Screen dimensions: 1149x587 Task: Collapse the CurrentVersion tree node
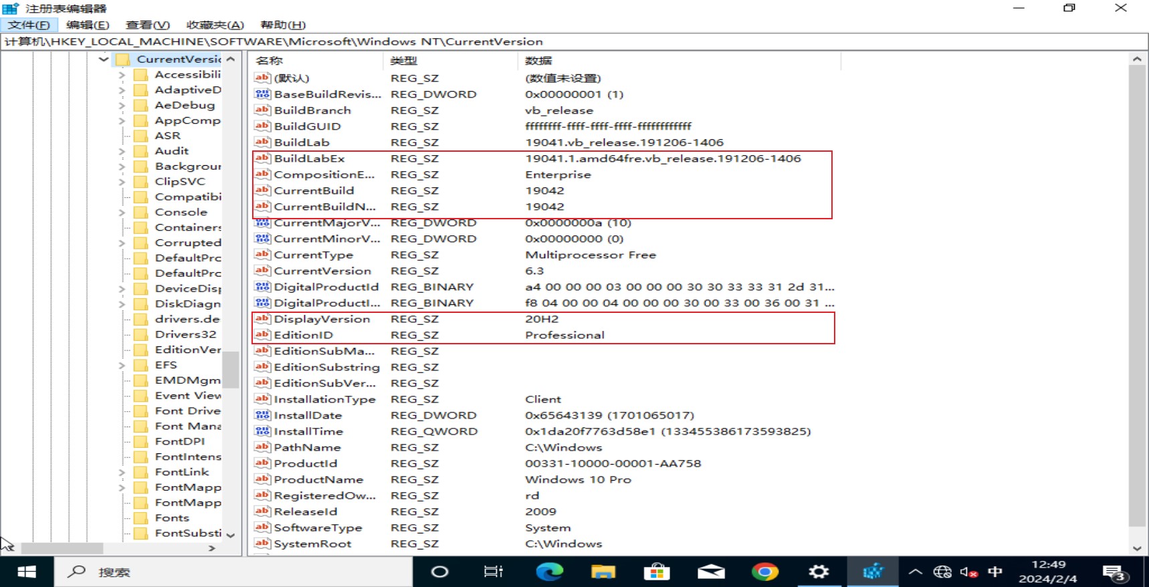pos(104,59)
